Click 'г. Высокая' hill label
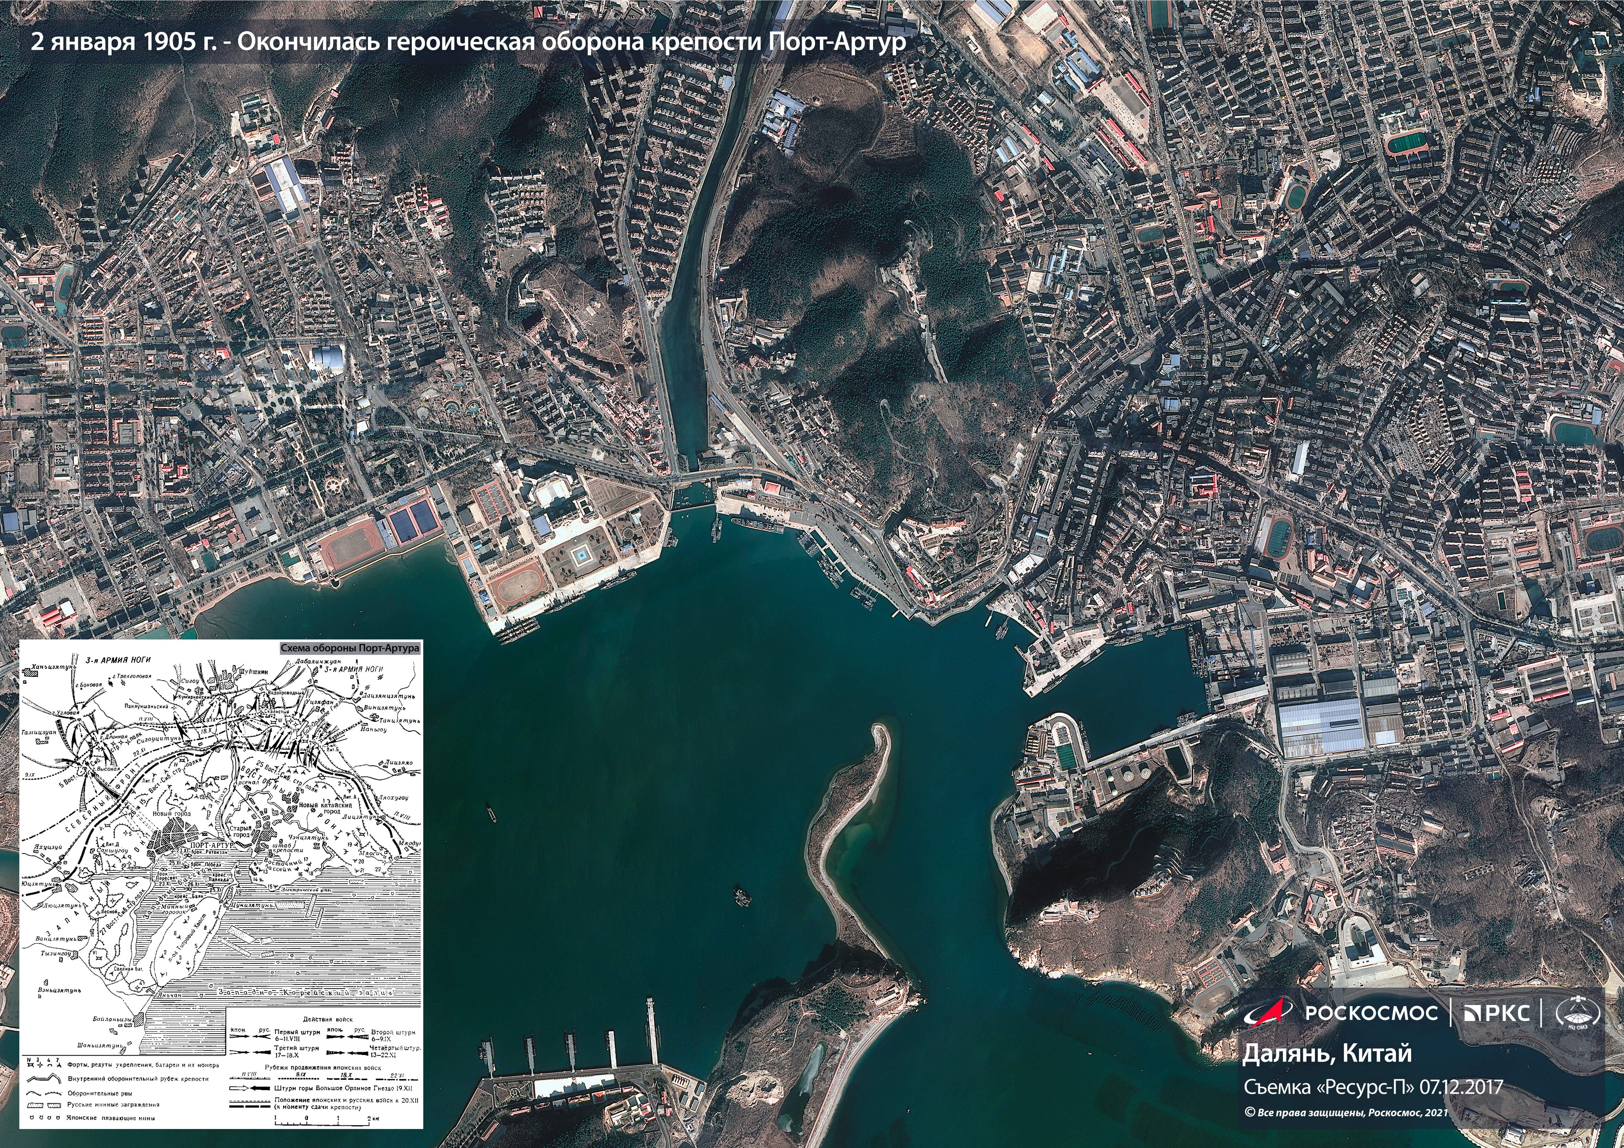The width and height of the screenshot is (1624, 1148). [x=106, y=770]
